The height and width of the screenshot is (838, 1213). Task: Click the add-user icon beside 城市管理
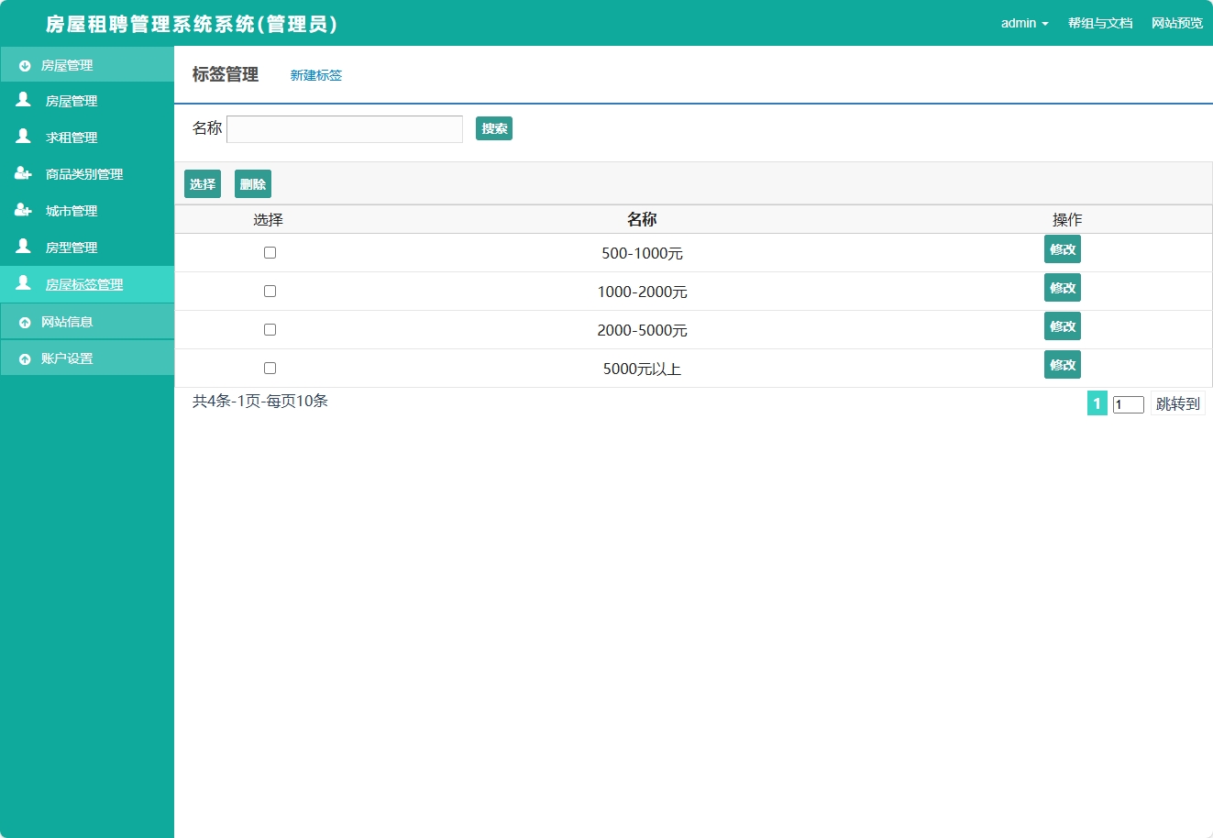[24, 210]
